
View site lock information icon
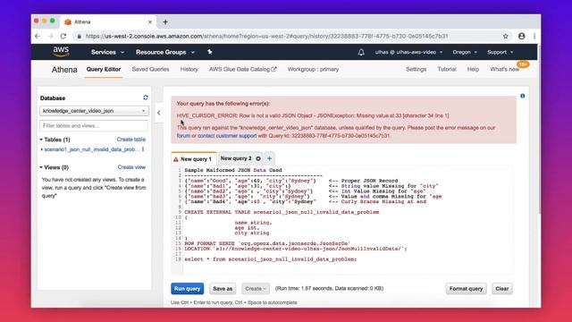click(x=80, y=36)
